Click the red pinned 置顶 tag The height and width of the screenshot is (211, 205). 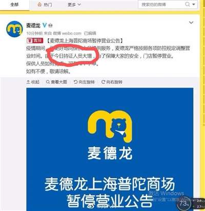click(x=35, y=41)
